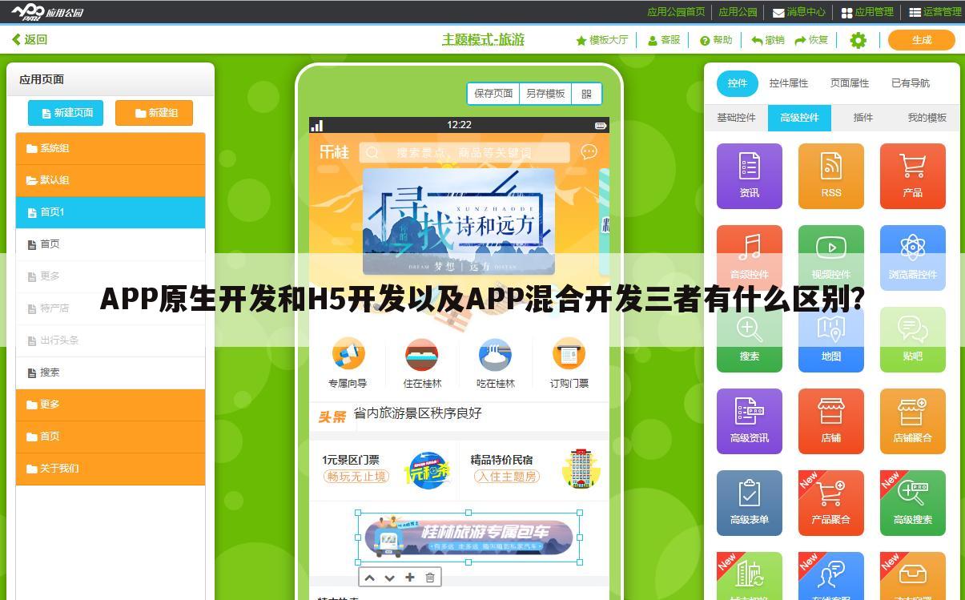Switch to the 控件 tab
Image resolution: width=965 pixels, height=600 pixels.
pos(738,83)
